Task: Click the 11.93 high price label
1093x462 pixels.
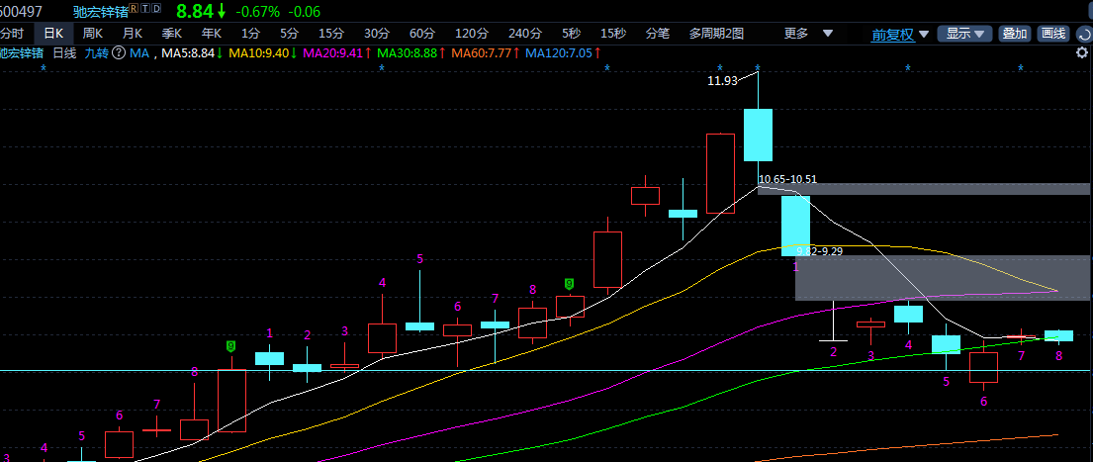Action: [722, 81]
